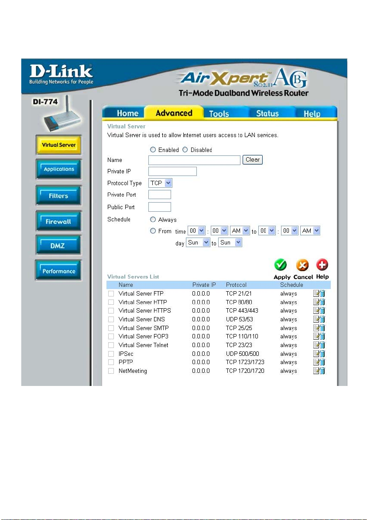Tick the IPSec row checkbox
The image size is (367, 520).
click(x=111, y=354)
